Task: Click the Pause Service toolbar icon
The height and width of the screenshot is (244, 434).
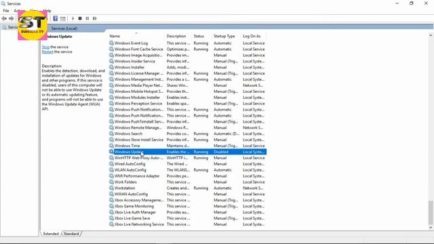Action: coord(87,18)
